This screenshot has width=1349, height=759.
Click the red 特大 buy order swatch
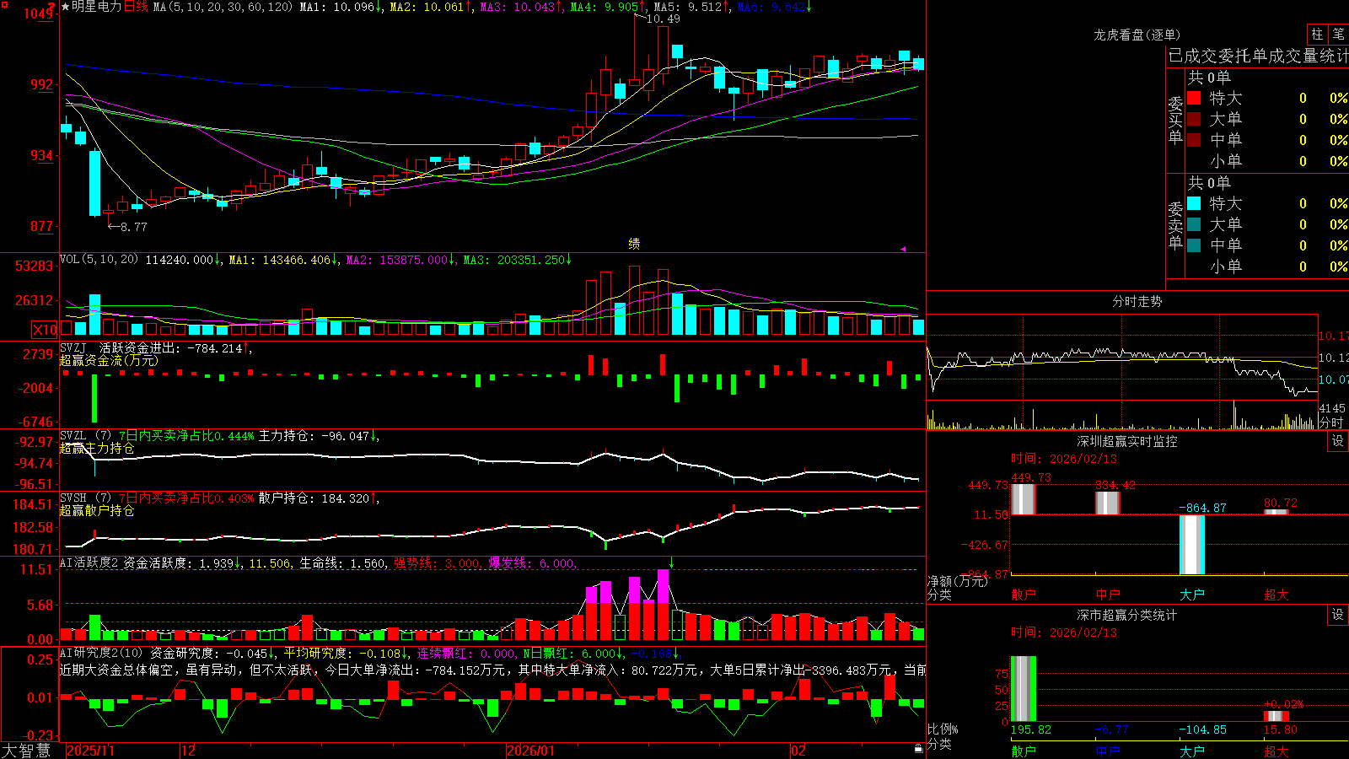tap(1194, 98)
